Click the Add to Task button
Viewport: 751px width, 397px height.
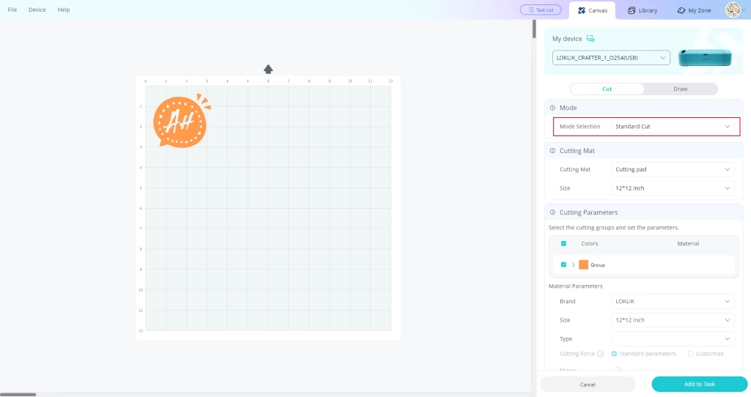699,384
